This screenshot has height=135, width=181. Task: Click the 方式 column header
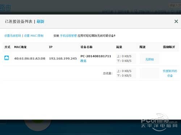tap(7, 47)
